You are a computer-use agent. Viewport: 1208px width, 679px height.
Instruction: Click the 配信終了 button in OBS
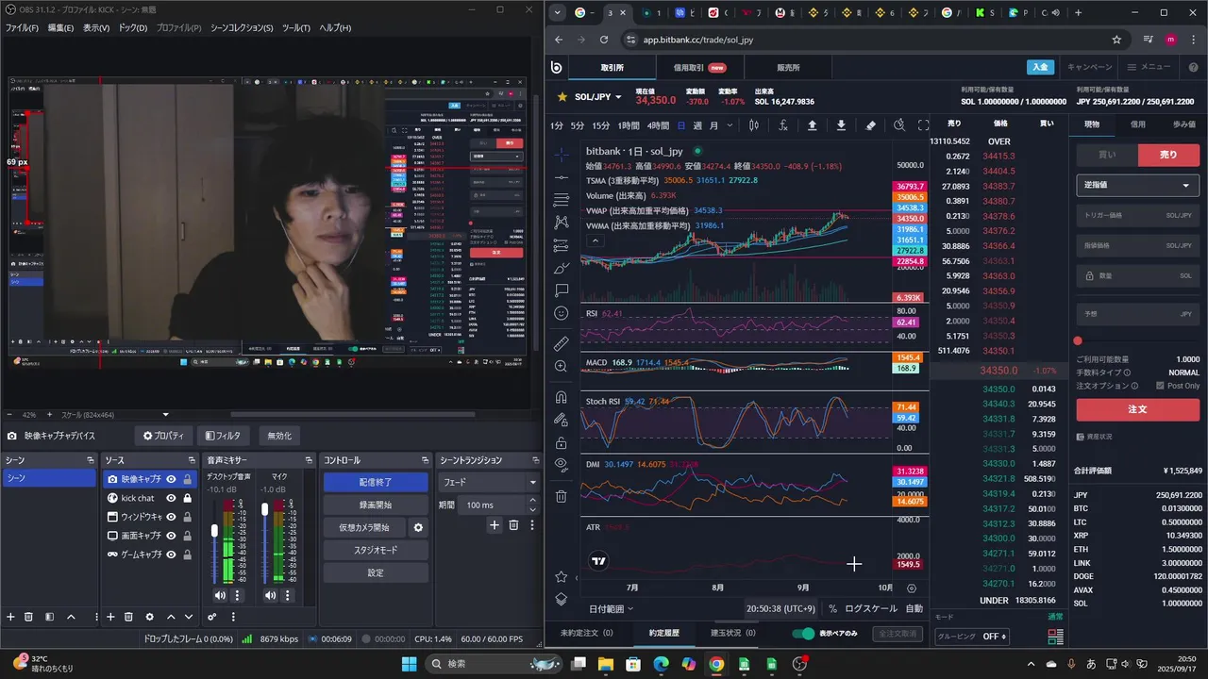(x=376, y=482)
